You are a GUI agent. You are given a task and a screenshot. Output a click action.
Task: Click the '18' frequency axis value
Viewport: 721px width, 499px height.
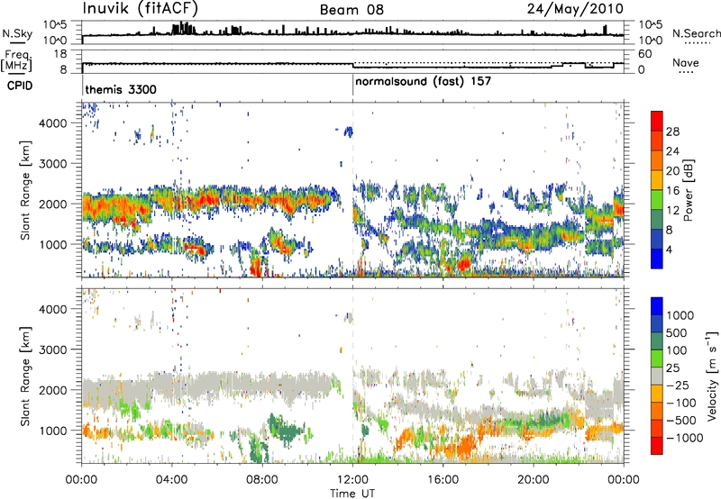60,54
